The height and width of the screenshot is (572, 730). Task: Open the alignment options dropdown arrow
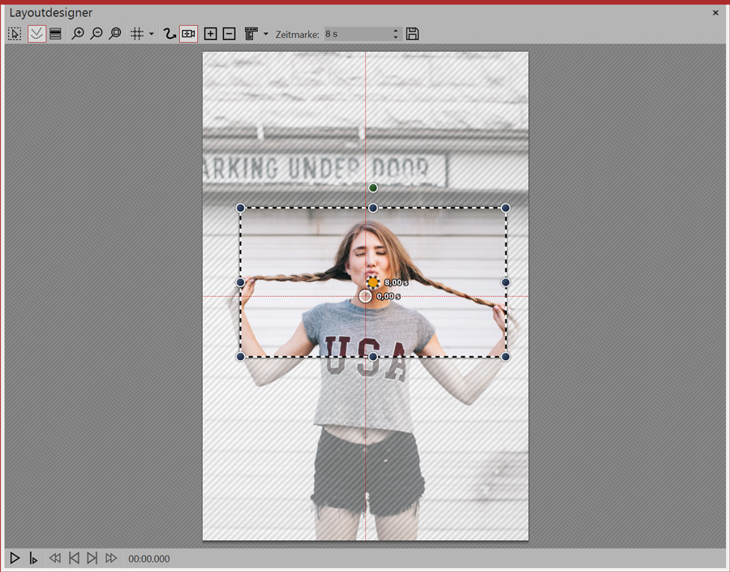266,34
